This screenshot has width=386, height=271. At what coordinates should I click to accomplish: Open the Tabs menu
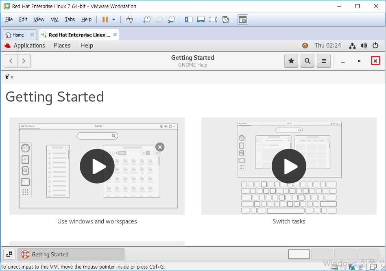[70, 20]
